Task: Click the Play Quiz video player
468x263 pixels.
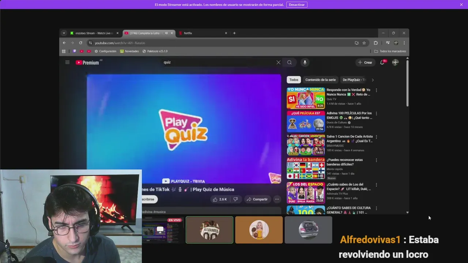Action: coord(184,129)
